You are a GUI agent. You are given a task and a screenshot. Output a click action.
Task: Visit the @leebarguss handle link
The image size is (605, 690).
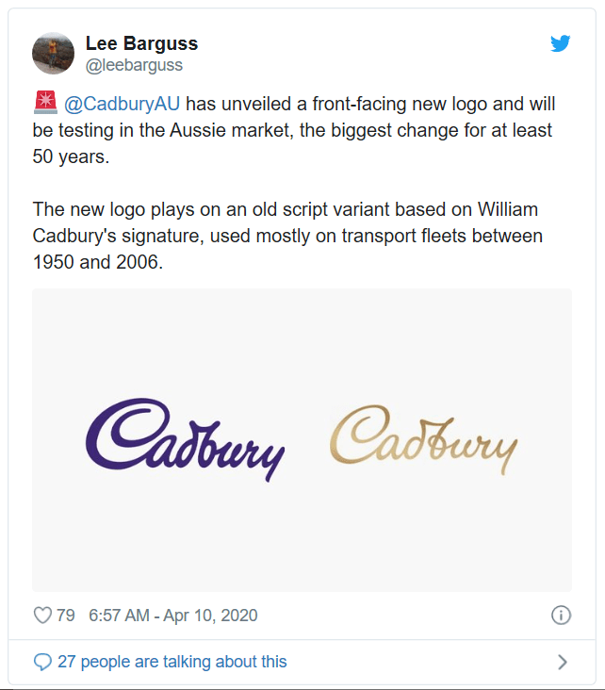pyautogui.click(x=134, y=65)
